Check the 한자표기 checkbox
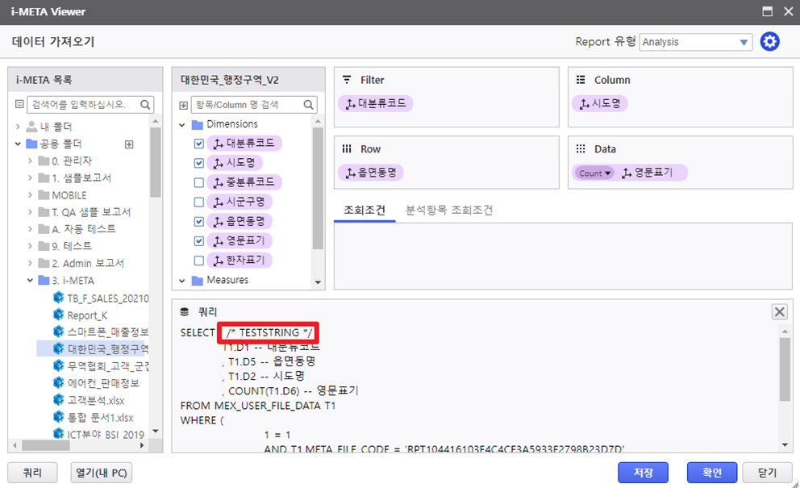Viewport: 800px width, 488px height. tap(198, 261)
